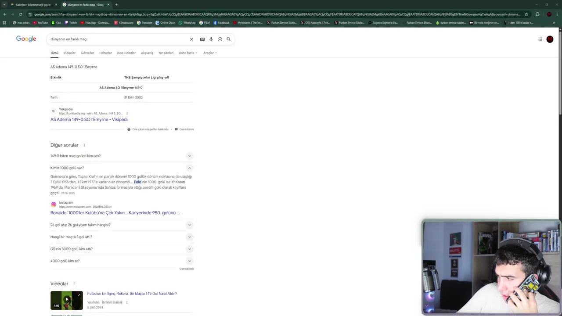Switch to the "Kadınların bilemeyeceği şeyler" browser tab

click(33, 4)
